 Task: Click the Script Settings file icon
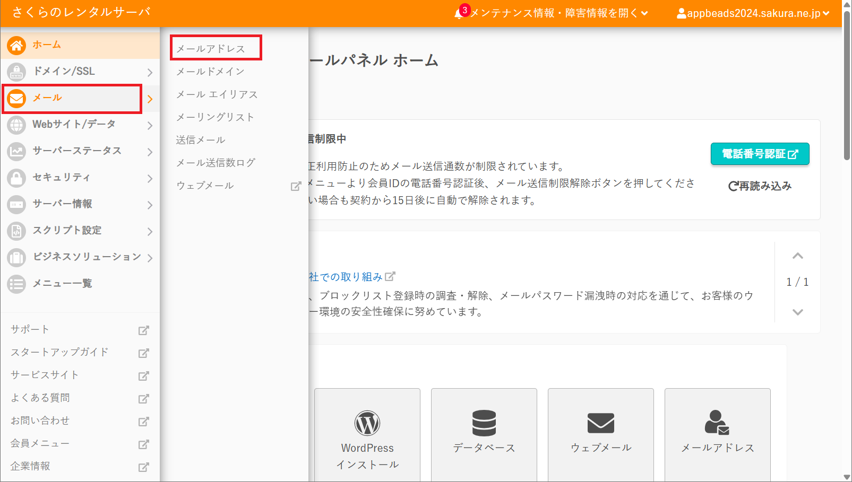[x=16, y=231]
